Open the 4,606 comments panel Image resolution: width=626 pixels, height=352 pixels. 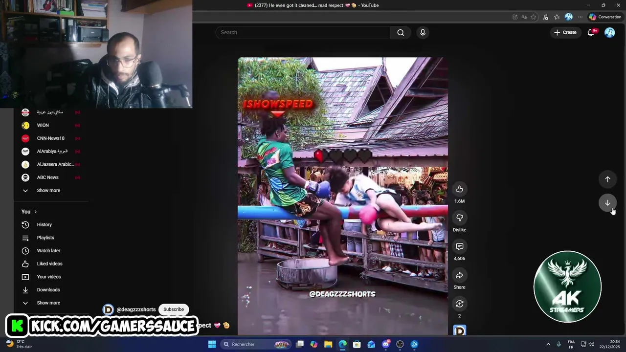459,246
